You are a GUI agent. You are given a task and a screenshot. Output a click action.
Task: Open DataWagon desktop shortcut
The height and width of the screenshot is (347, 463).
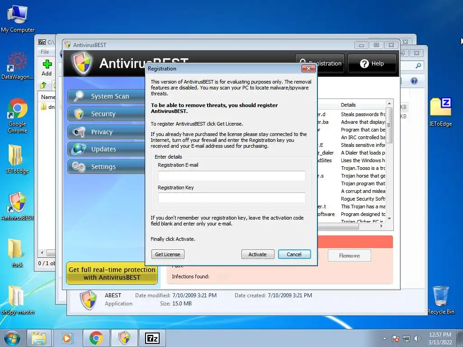[x=17, y=66]
